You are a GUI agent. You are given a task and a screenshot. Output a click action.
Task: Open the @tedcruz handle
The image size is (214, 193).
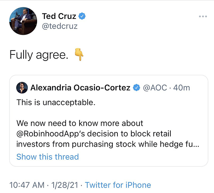point(60,26)
